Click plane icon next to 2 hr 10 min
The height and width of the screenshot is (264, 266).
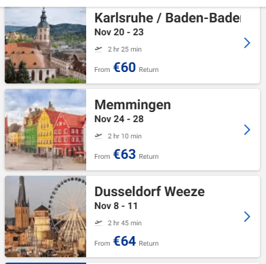click(98, 136)
